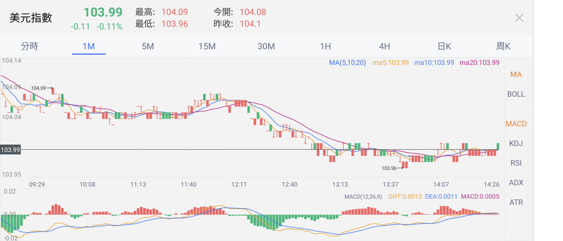Show the RSI indicator
Viewport: 563px width, 241px height.
tap(516, 163)
